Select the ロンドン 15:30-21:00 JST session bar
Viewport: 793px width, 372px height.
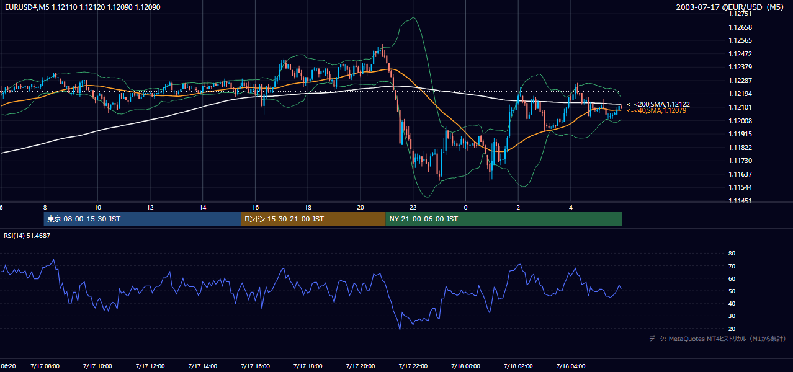click(313, 219)
